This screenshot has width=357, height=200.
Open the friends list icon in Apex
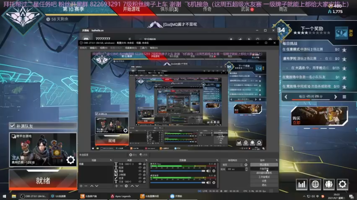[x=329, y=184]
